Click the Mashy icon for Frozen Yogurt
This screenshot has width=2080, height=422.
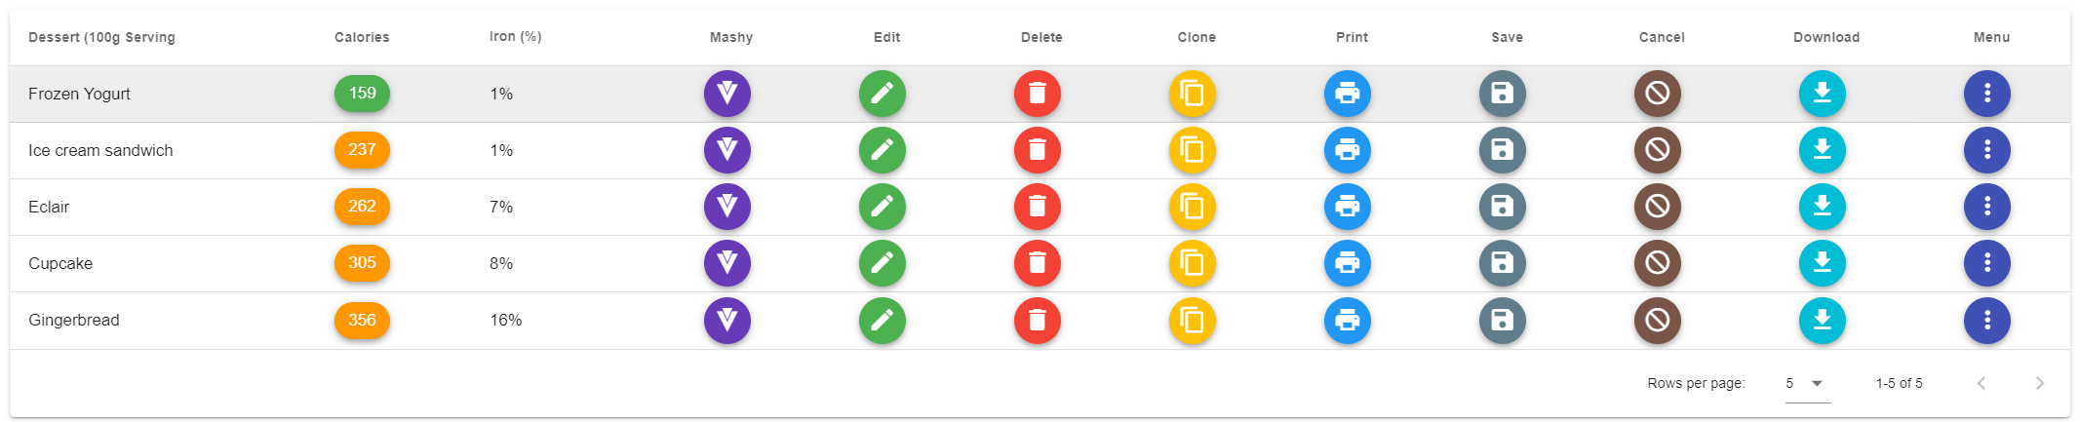tap(727, 94)
